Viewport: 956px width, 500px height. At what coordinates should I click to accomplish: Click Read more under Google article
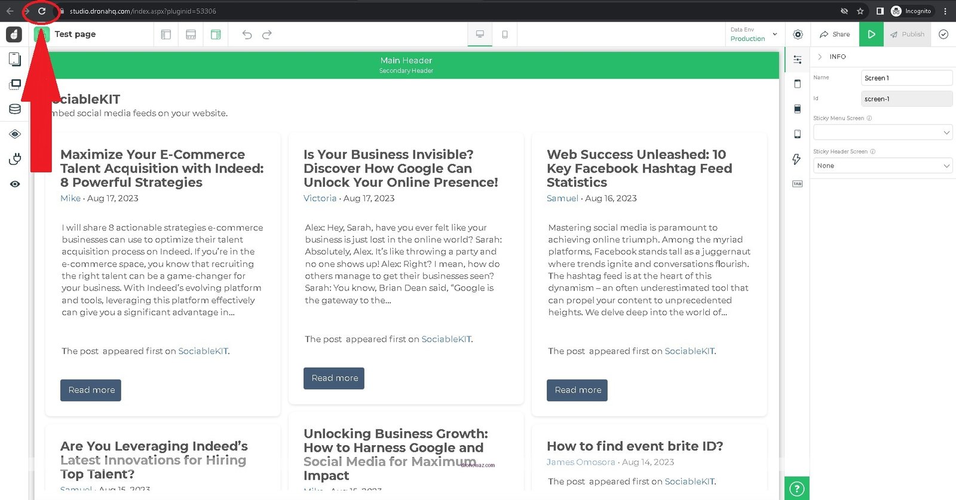point(334,378)
